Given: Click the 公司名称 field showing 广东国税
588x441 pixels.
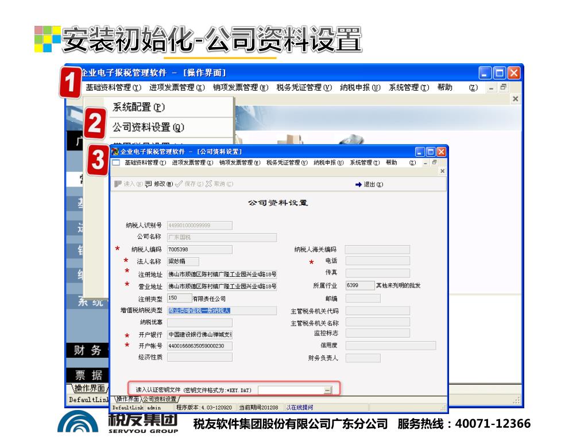Looking at the screenshot, I should (222, 237).
